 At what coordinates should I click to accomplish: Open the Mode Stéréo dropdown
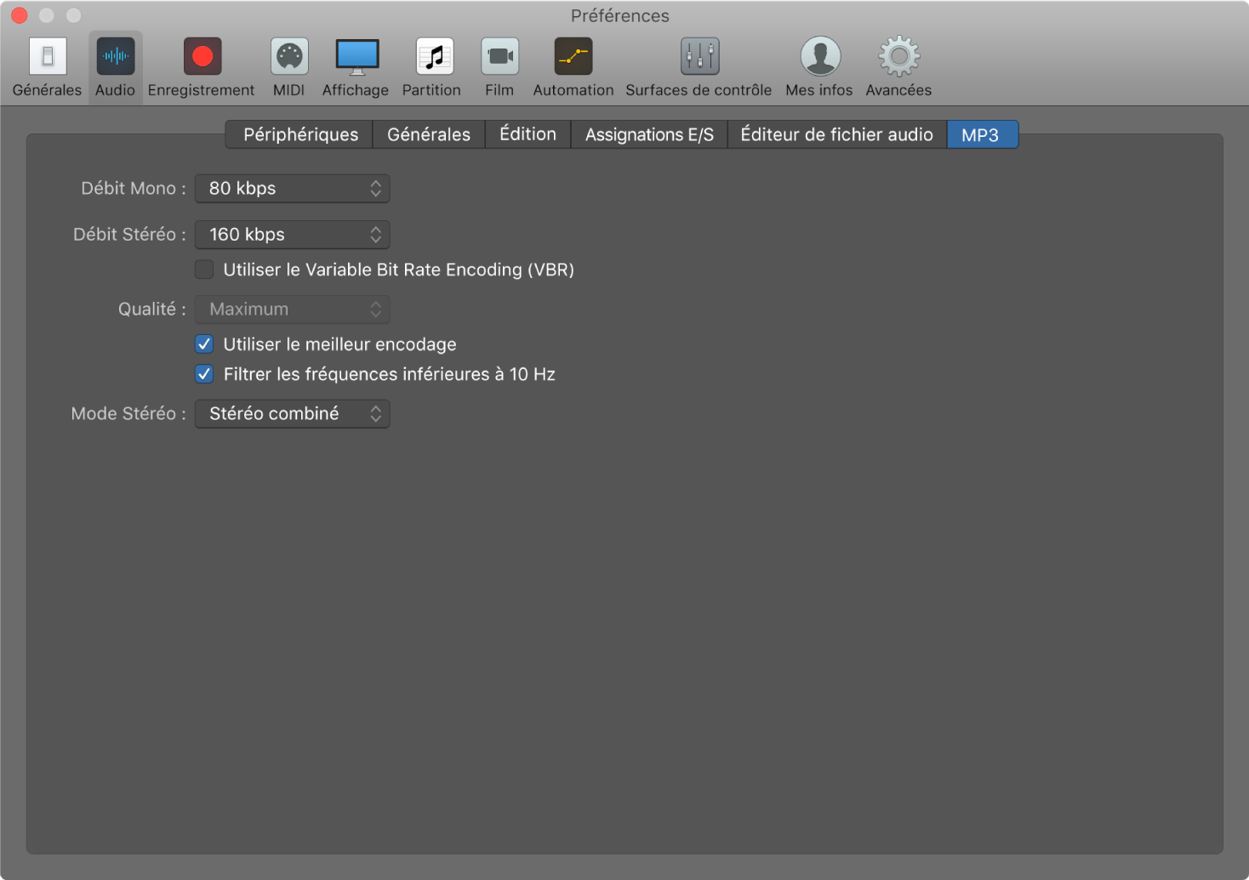(292, 414)
